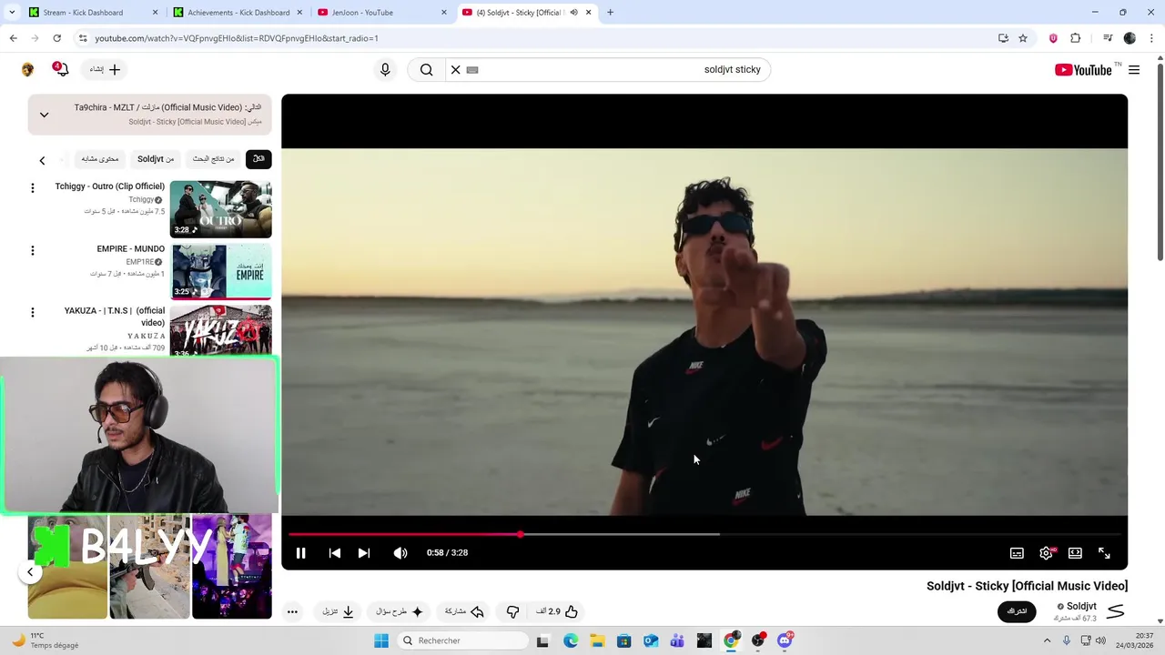Subscribe to the Soldjvt channel

1017,611
